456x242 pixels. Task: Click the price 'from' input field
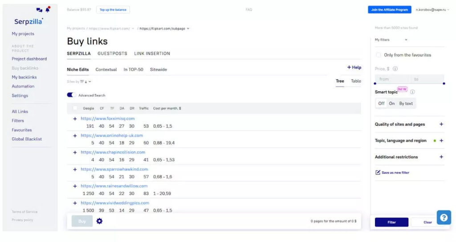[x=392, y=79]
